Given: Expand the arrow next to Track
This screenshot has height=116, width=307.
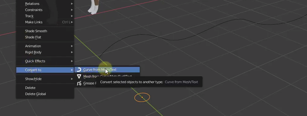Looking at the screenshot, I should click(x=72, y=16).
